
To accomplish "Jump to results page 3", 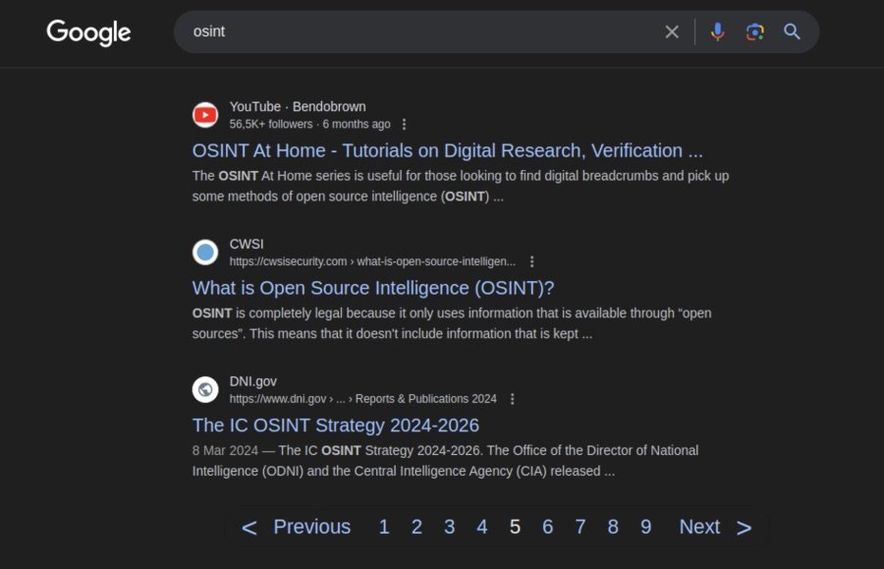I will [449, 527].
